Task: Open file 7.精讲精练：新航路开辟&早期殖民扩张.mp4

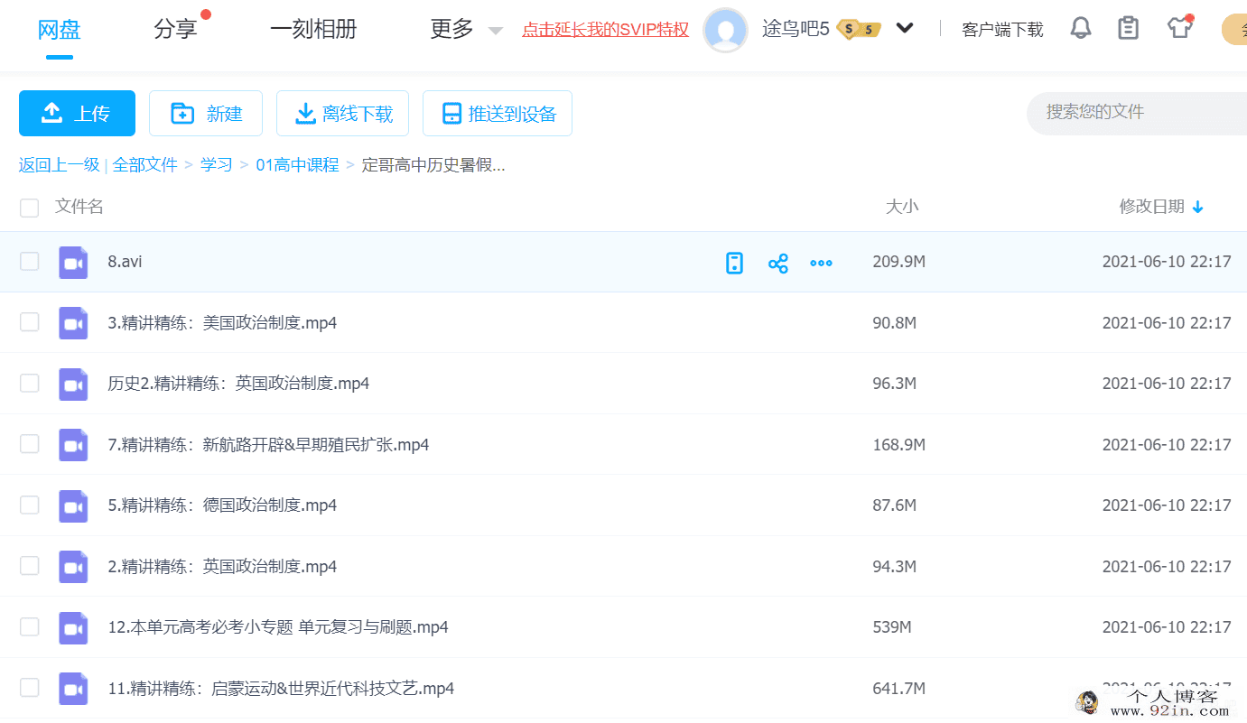Action: (268, 445)
